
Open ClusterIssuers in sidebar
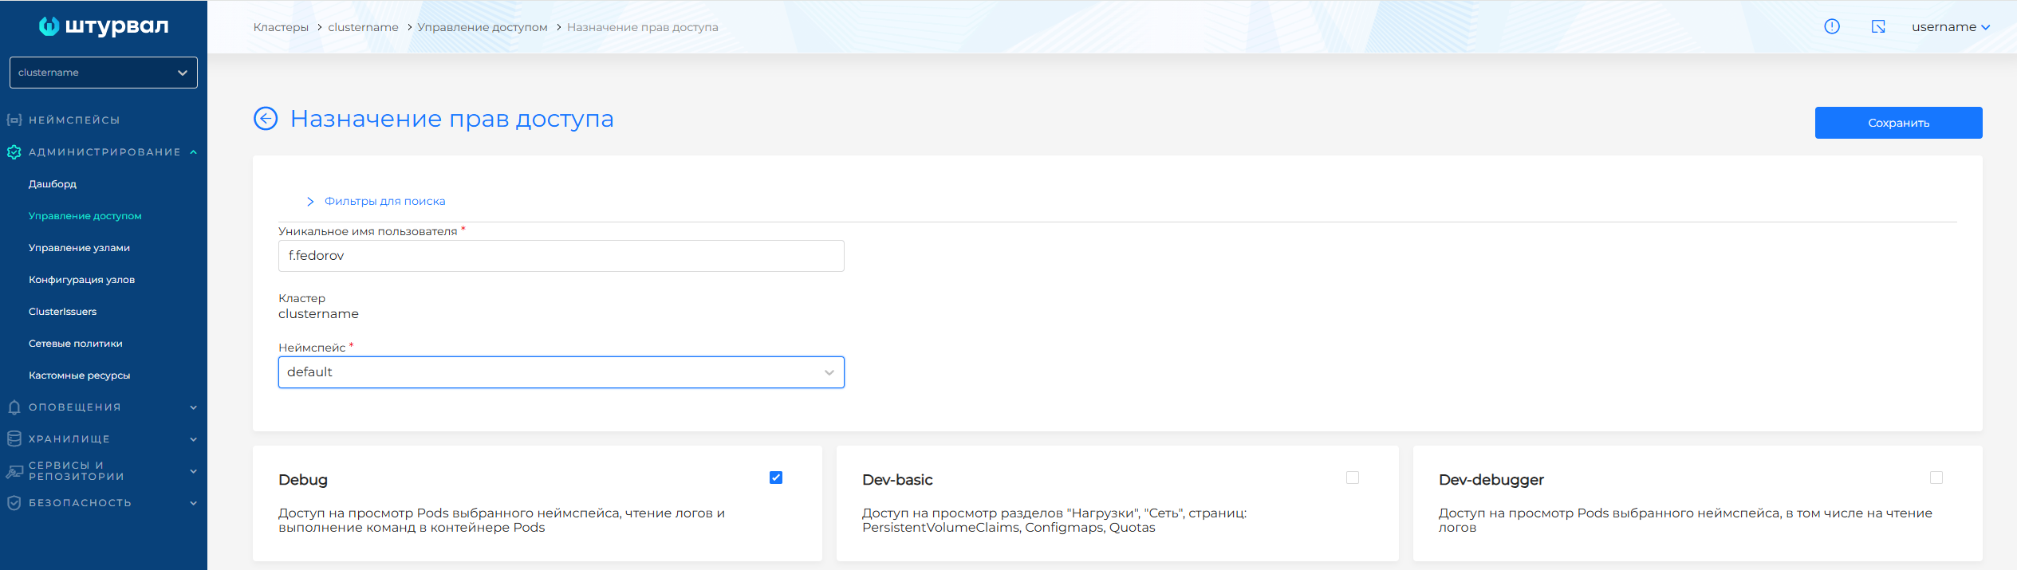point(62,312)
